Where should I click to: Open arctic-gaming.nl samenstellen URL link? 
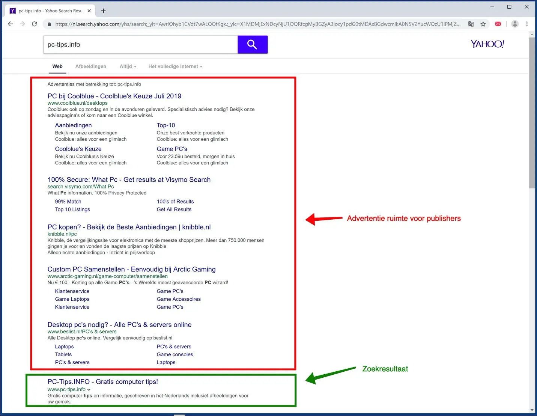(107, 276)
